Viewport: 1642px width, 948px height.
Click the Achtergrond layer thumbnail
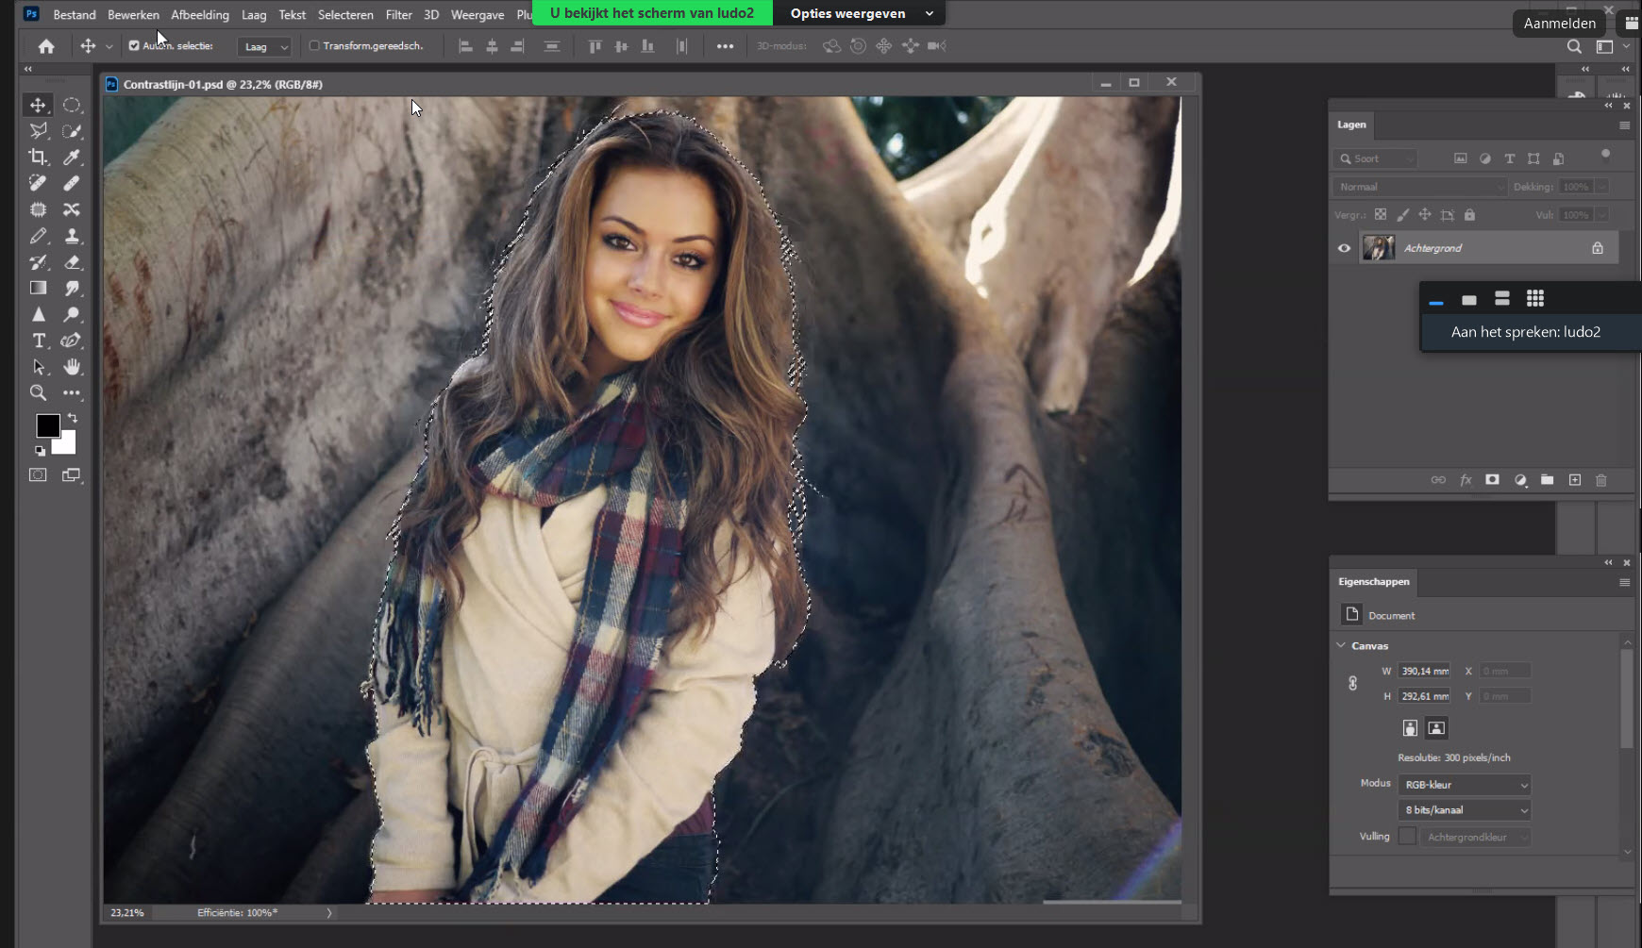pos(1379,248)
